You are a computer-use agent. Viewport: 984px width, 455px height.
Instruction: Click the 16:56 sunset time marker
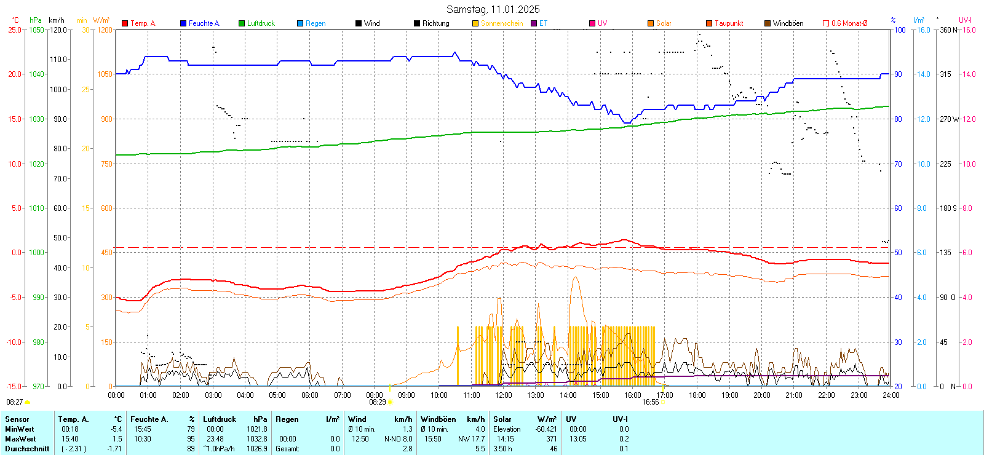point(650,402)
